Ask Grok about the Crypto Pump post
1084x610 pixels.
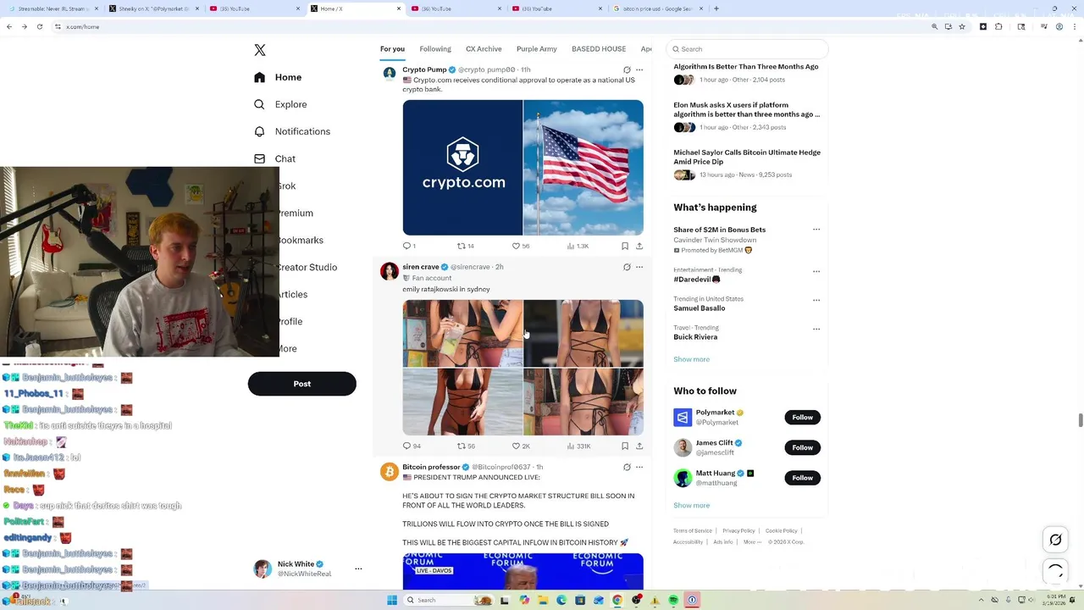pos(627,70)
